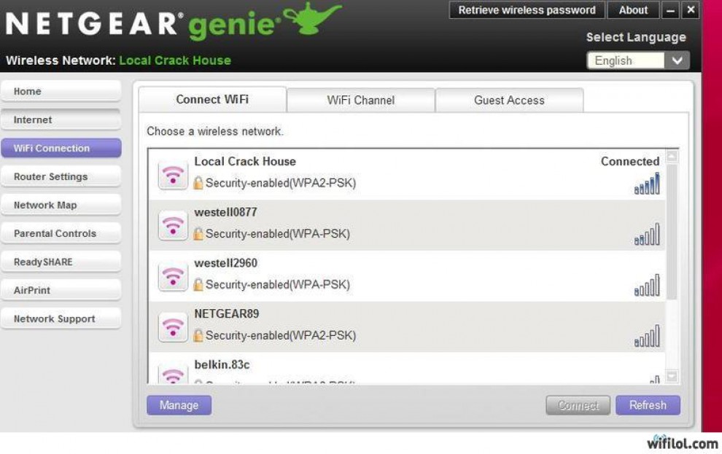Click the belkin.83c WiFi icon
Image resolution: width=722 pixels, height=454 pixels.
(x=173, y=374)
